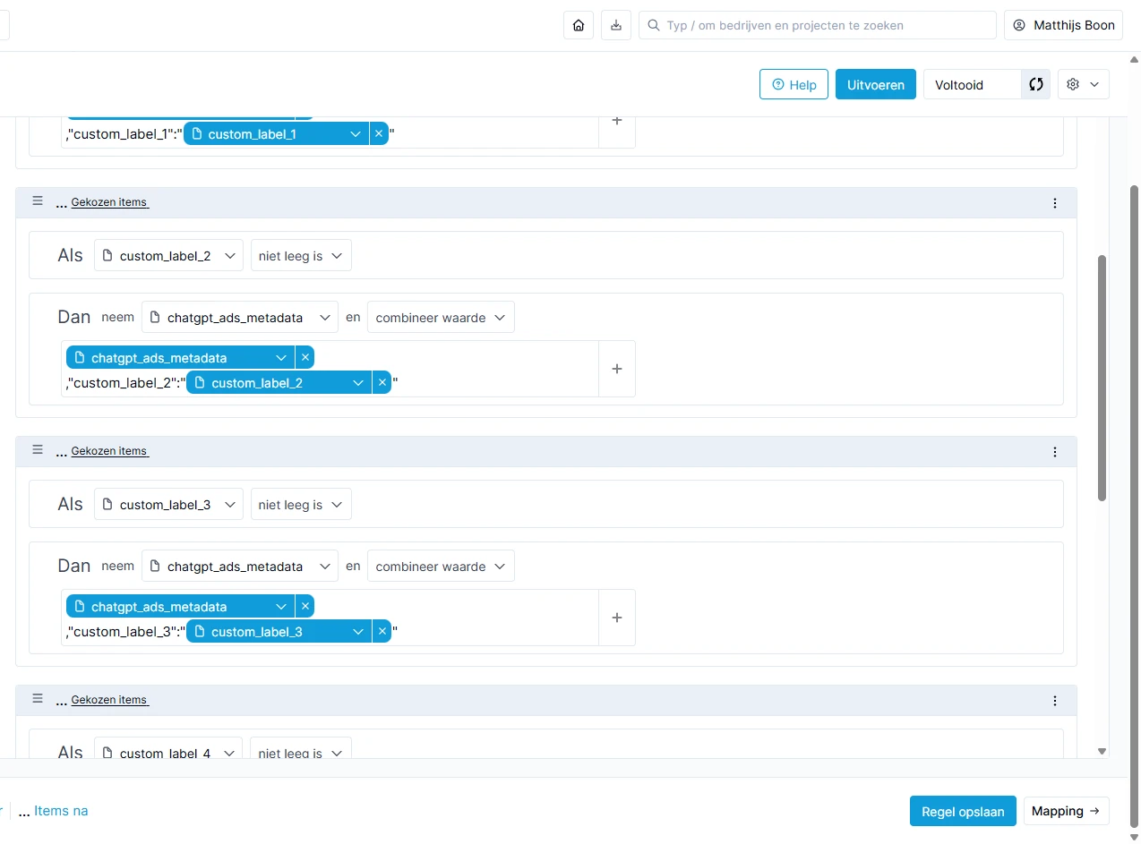Add value with plus in custom_label_1 block

(617, 120)
